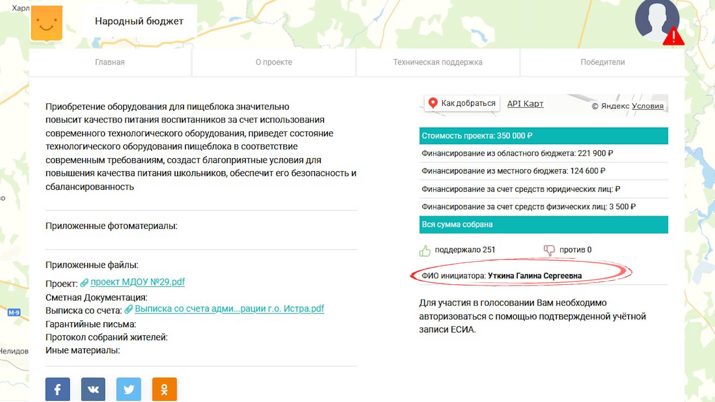Open the О проекте tab
The height and width of the screenshot is (402, 715).
274,62
